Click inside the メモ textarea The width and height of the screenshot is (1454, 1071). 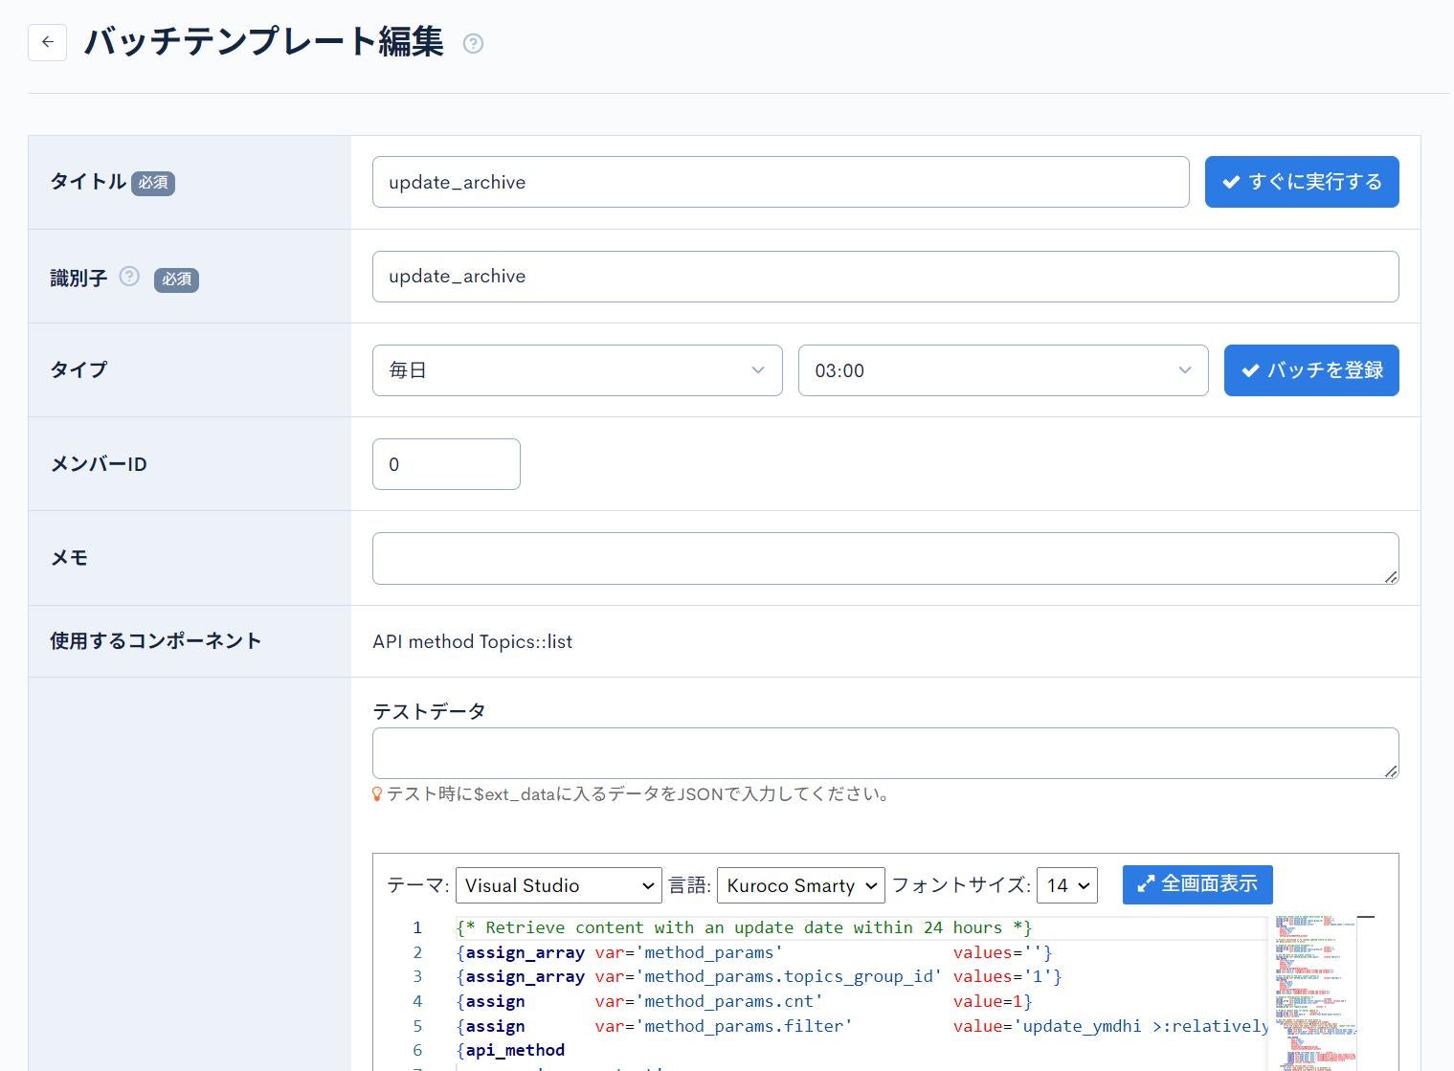pos(885,558)
